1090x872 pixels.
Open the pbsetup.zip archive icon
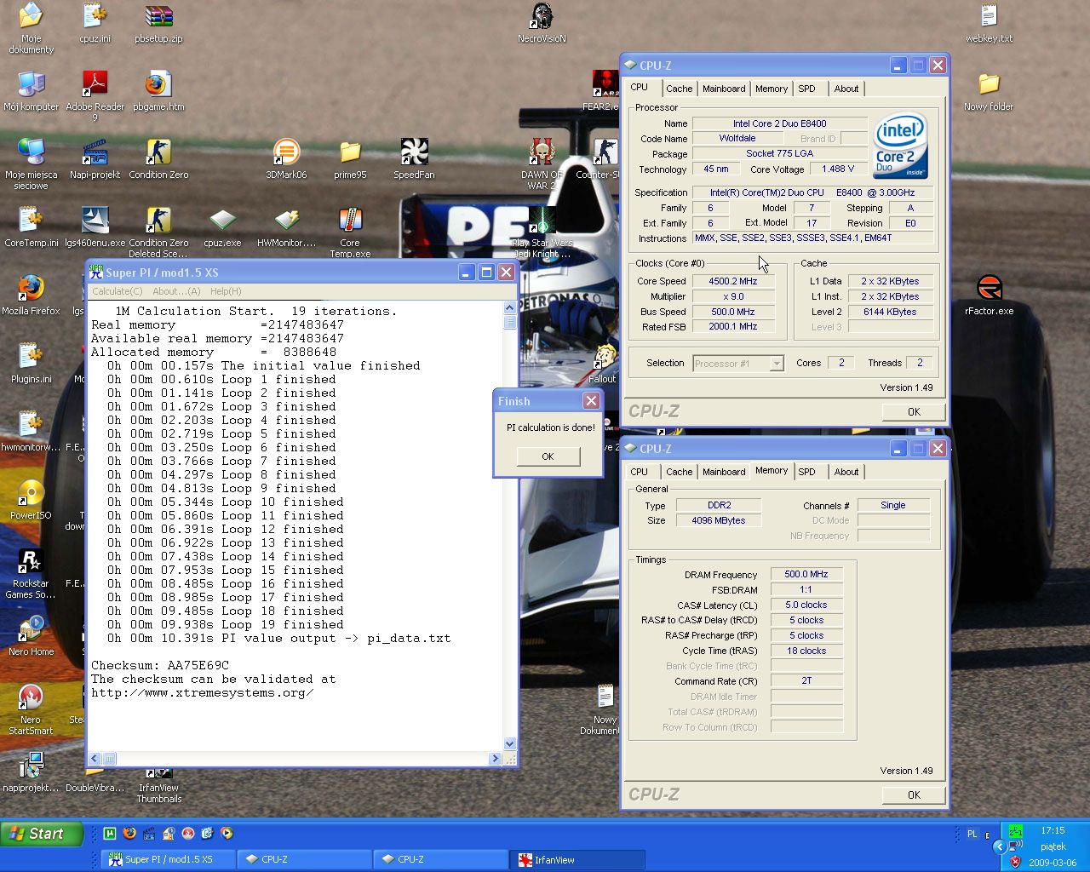coord(158,17)
